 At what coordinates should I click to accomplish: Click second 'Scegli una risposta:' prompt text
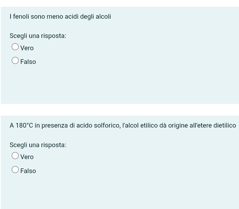point(38,145)
